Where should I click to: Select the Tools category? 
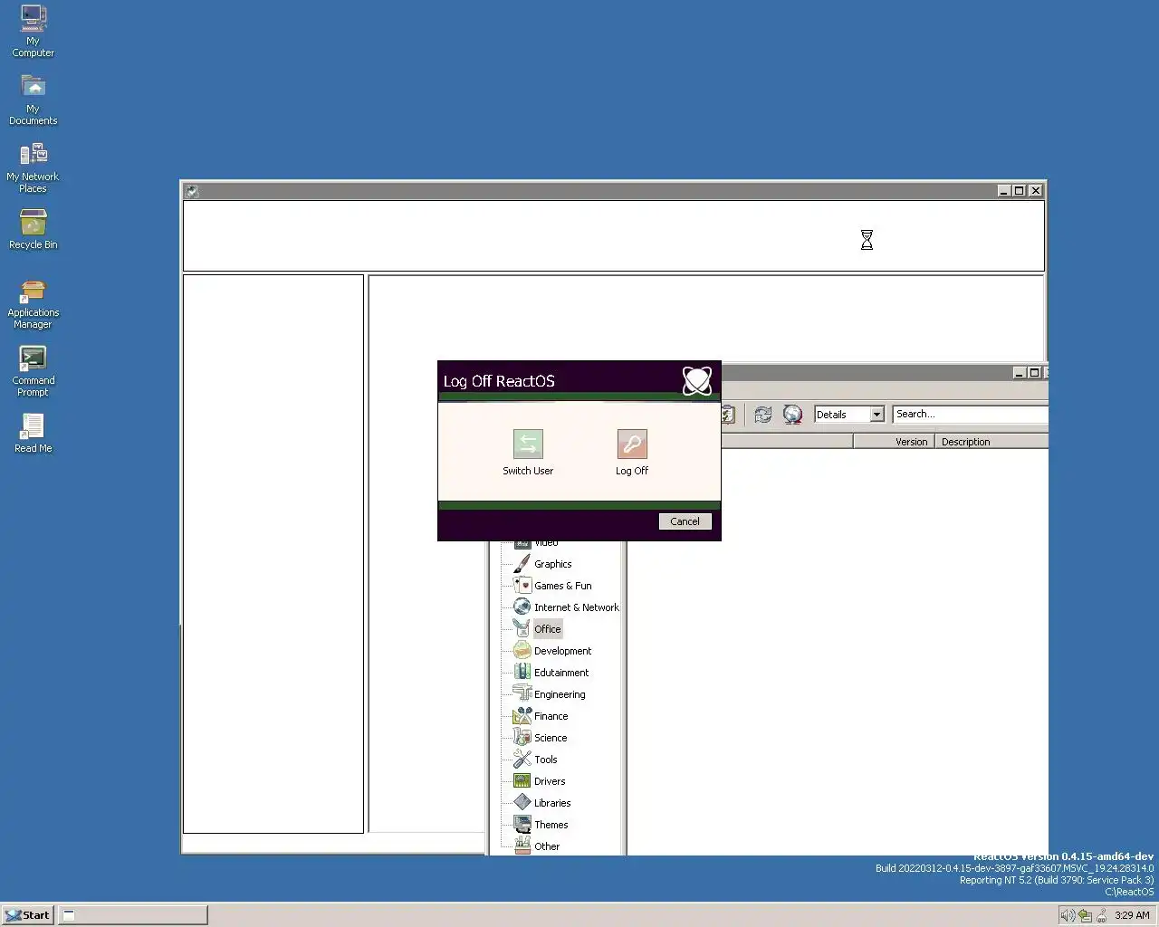coord(545,760)
